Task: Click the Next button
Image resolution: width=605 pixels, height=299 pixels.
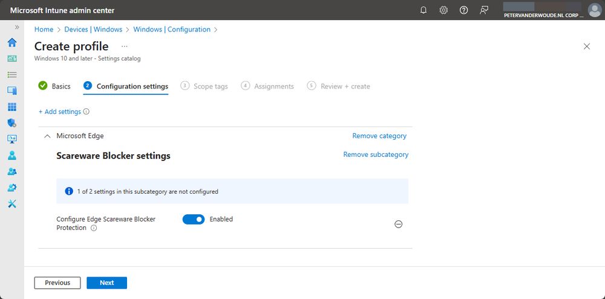Action: [107, 283]
